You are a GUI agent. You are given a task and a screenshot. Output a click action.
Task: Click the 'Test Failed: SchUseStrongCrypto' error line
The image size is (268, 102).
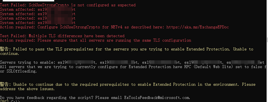(68, 5)
